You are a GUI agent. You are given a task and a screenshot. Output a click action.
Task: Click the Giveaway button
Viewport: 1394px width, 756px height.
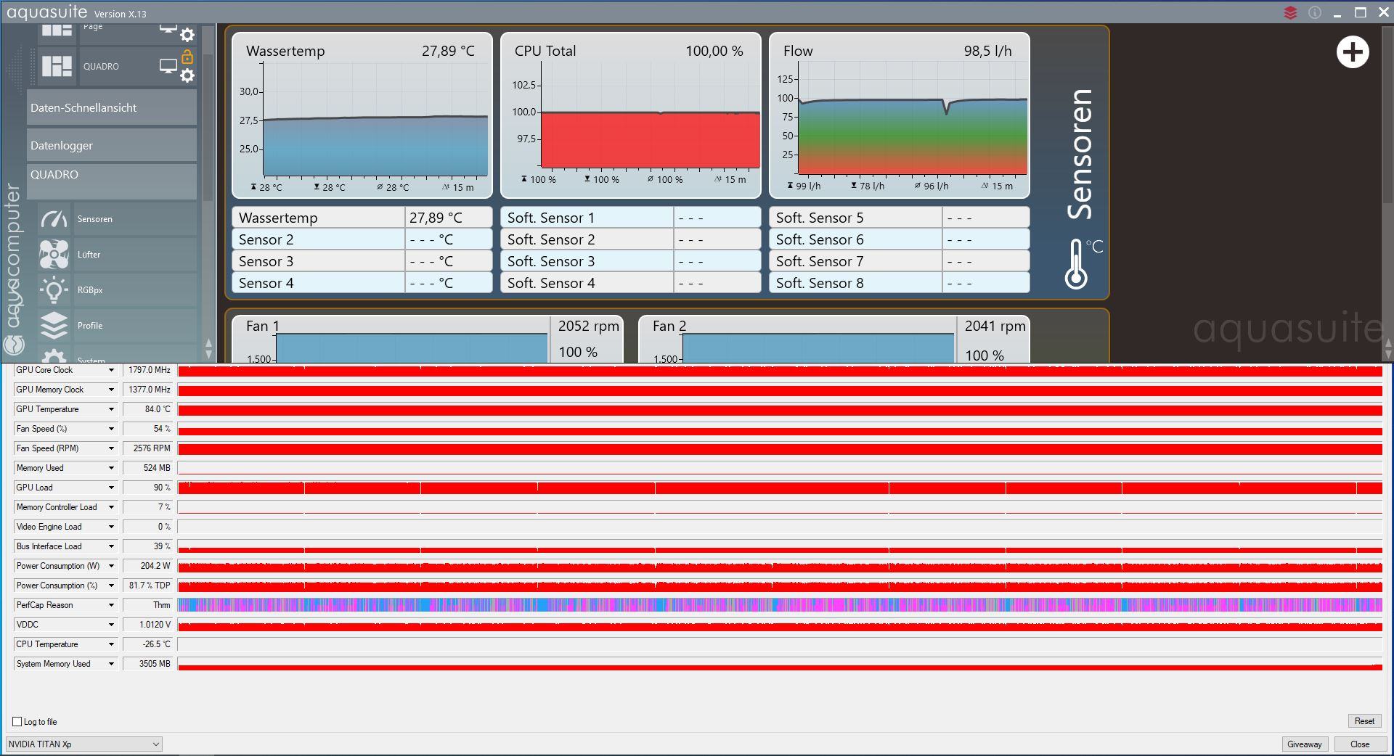(x=1304, y=744)
